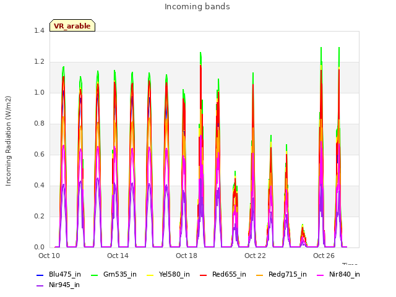The height and width of the screenshot is (297, 396).
Task: Click the blue Blu475_in legend color marker
Action: click(x=40, y=275)
